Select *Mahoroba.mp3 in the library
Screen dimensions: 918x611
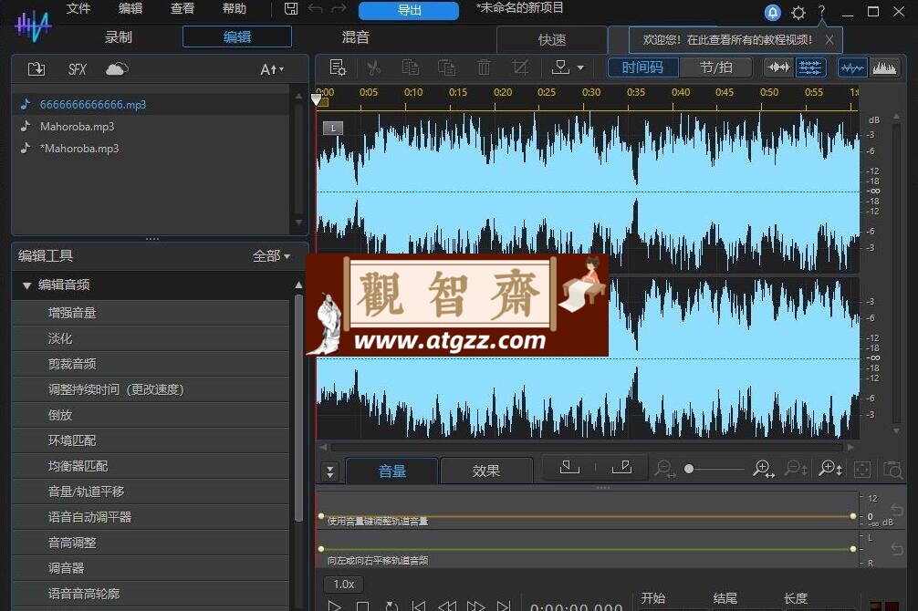click(x=151, y=149)
